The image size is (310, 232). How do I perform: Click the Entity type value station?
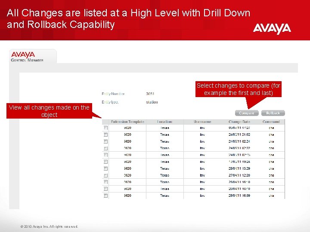pos(152,102)
